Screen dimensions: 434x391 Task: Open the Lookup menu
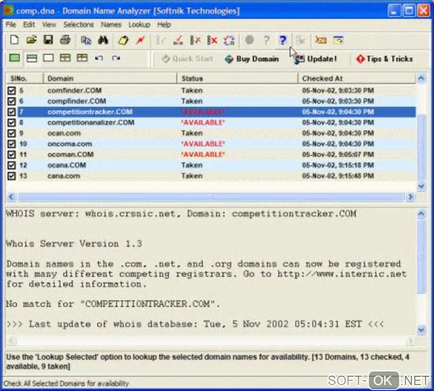[139, 25]
